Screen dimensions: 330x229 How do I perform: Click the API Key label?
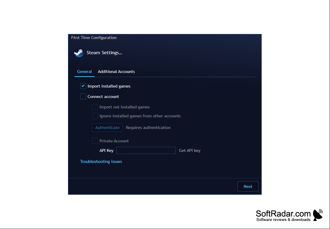[106, 151]
